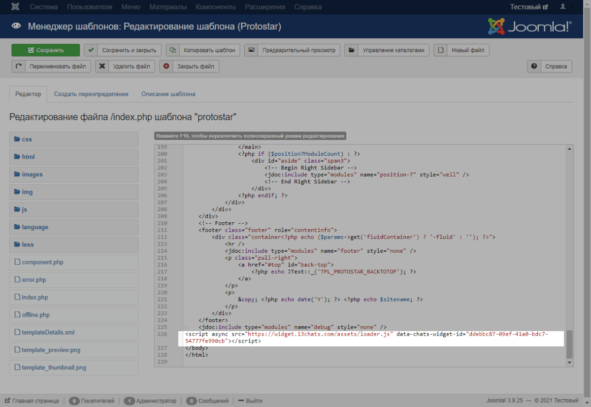Click the Посетителей counter in status bar
This screenshot has width=591, height=407.
point(91,401)
